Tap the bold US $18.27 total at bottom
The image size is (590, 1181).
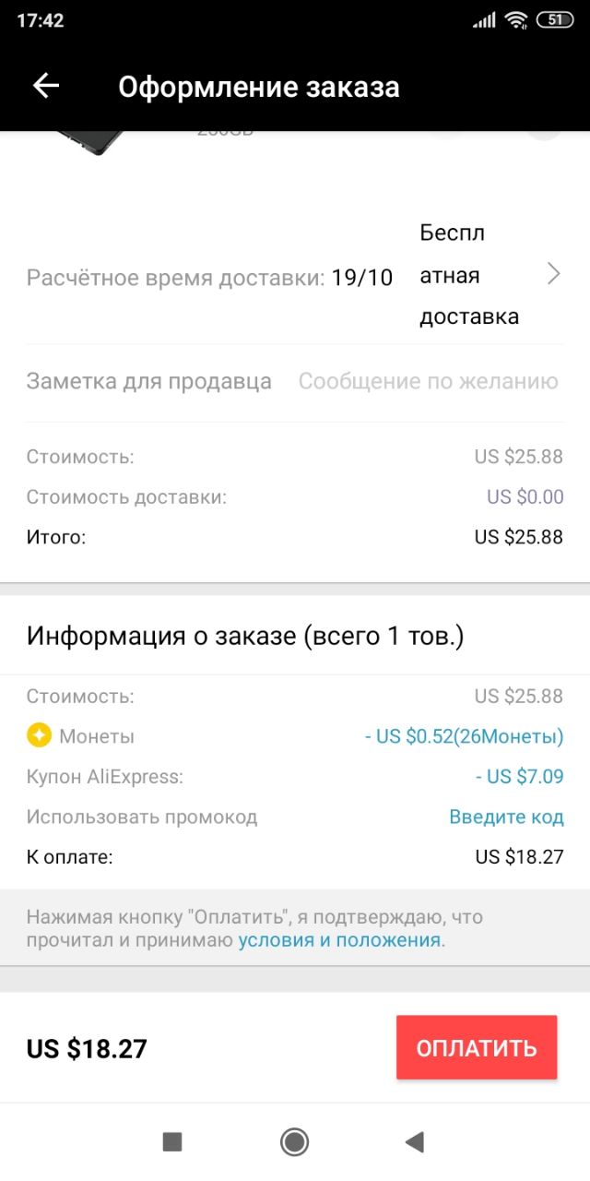(87, 1049)
